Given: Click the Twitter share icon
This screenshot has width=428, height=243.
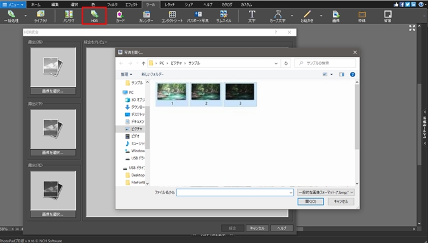Looking at the screenshot, I should click(407, 5).
